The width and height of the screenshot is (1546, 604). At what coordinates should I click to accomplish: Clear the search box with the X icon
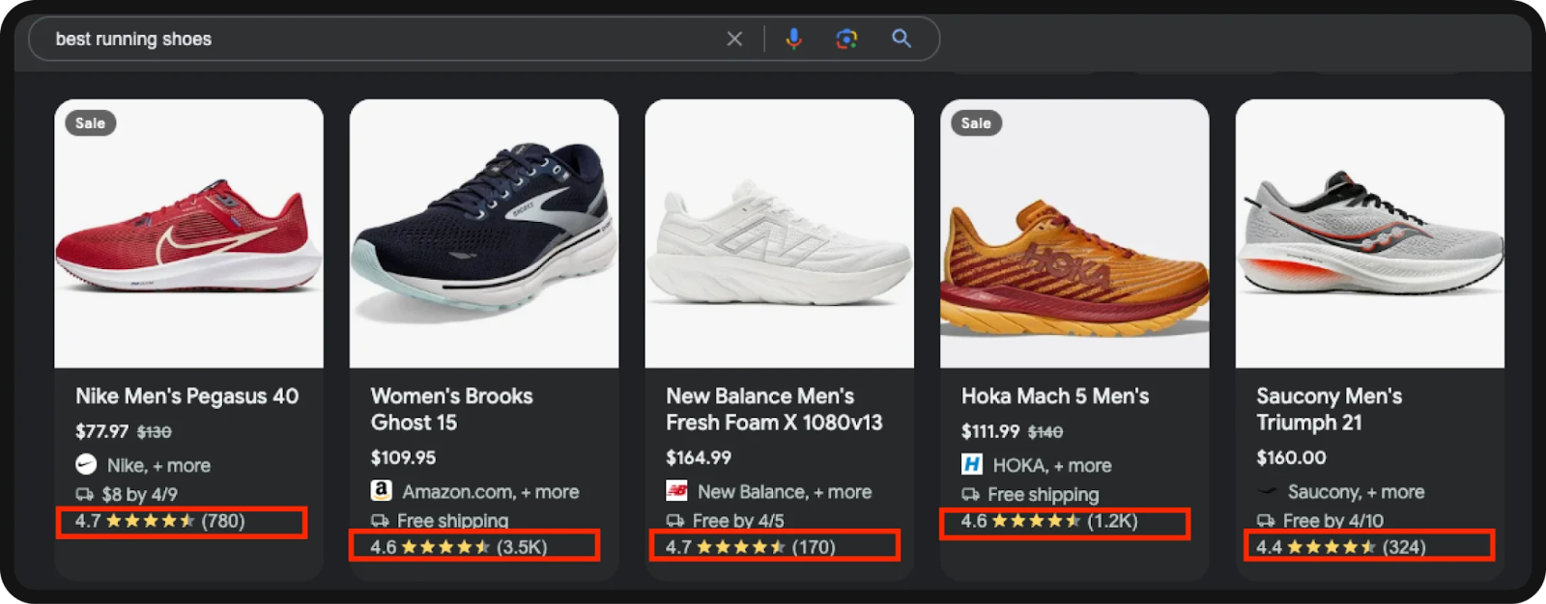(x=734, y=39)
